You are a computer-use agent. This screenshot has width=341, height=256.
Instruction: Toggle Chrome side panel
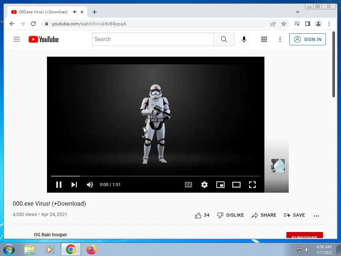(x=307, y=24)
